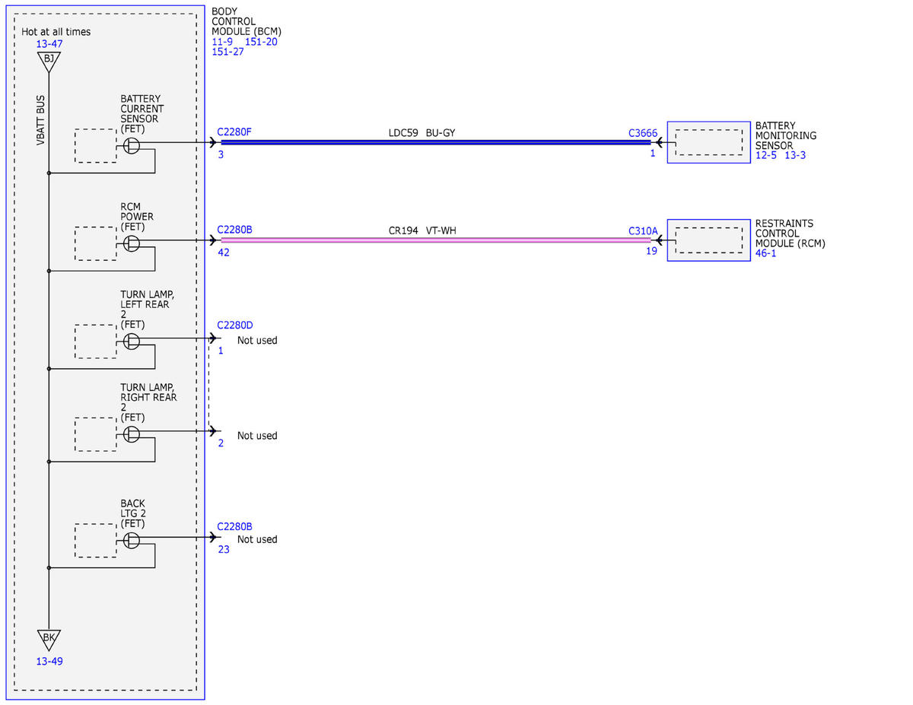Click the BK triangle connector symbol
The width and height of the screenshot is (913, 705).
coord(49,639)
